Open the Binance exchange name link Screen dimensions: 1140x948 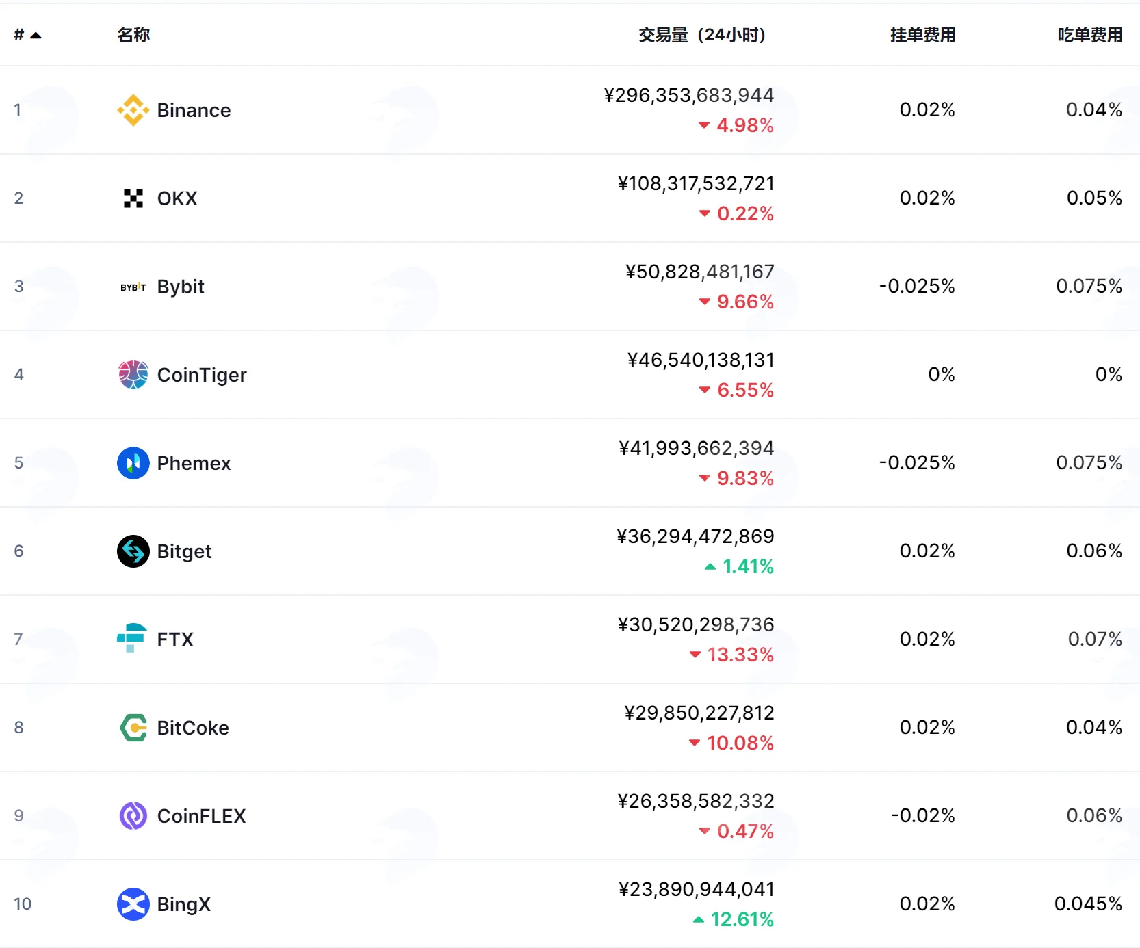(194, 110)
